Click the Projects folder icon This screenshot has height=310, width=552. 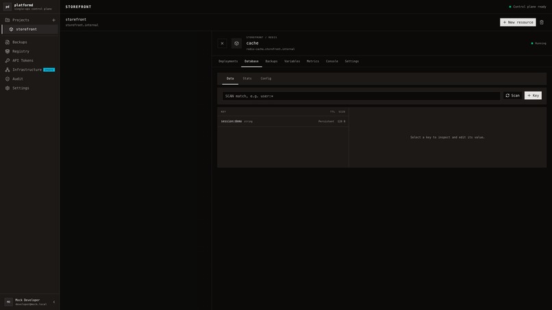pos(8,20)
